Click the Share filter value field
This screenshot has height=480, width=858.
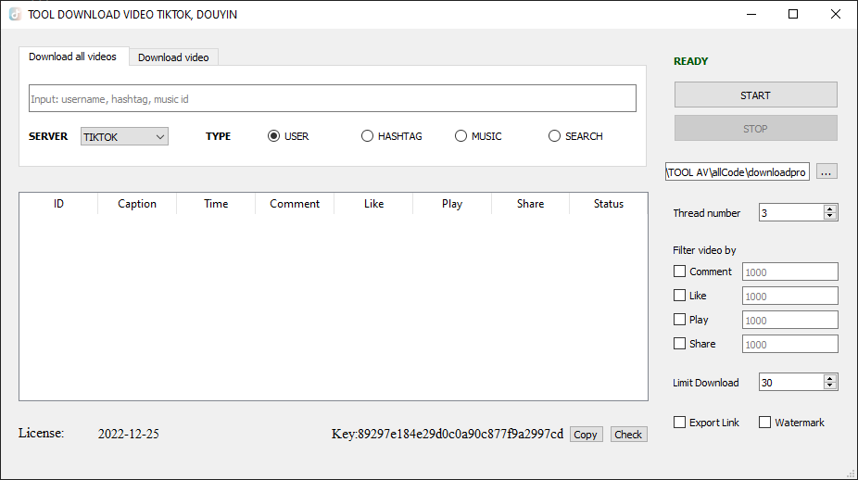pyautogui.click(x=790, y=344)
